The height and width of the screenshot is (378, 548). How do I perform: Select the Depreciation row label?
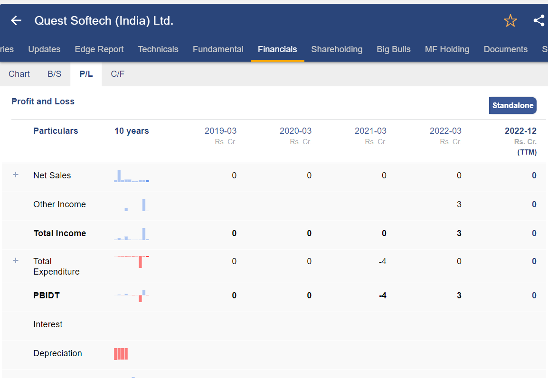pos(57,353)
